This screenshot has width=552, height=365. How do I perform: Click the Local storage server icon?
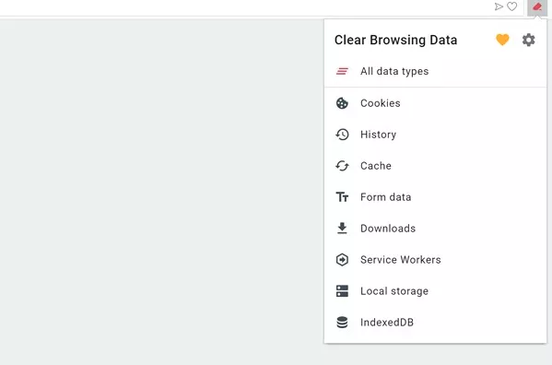click(x=342, y=291)
